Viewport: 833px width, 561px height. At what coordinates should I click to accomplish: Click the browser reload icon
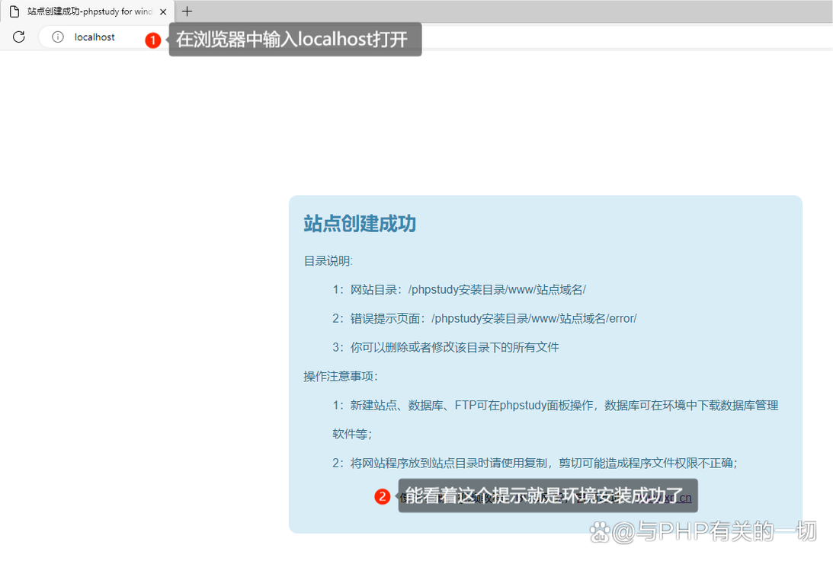tap(19, 37)
